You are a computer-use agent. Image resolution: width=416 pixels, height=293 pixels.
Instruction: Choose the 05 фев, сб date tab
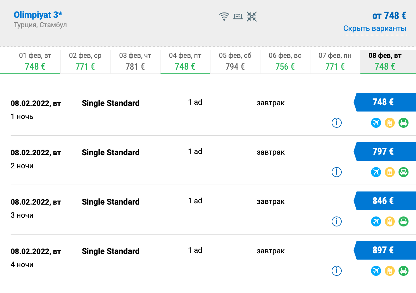[x=235, y=62]
